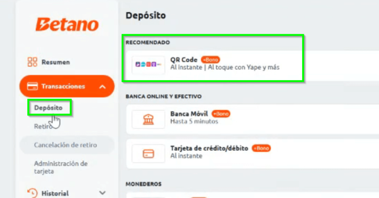Click the credit/debit card icon
Viewport: 379px width, 198px height.
pyautogui.click(x=148, y=154)
